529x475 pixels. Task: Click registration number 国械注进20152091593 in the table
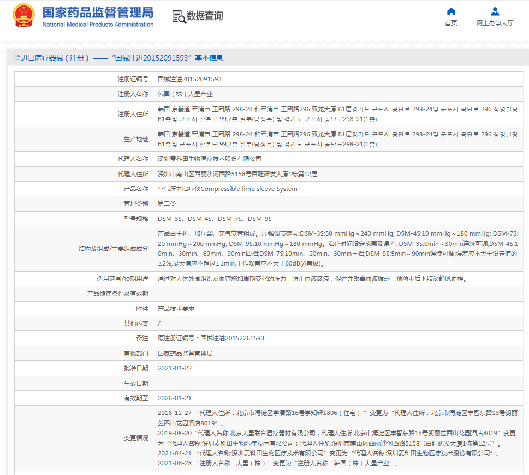189,79
